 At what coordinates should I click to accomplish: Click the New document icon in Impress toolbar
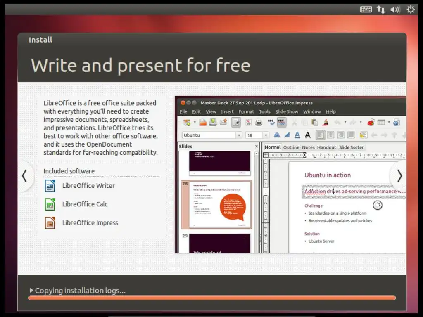point(187,122)
